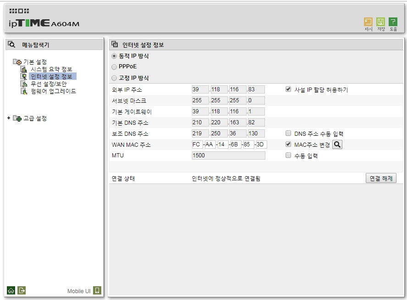The width and height of the screenshot is (407, 300).
Task: Click WAN MAC last field 3D
Action: pyautogui.click(x=262, y=144)
